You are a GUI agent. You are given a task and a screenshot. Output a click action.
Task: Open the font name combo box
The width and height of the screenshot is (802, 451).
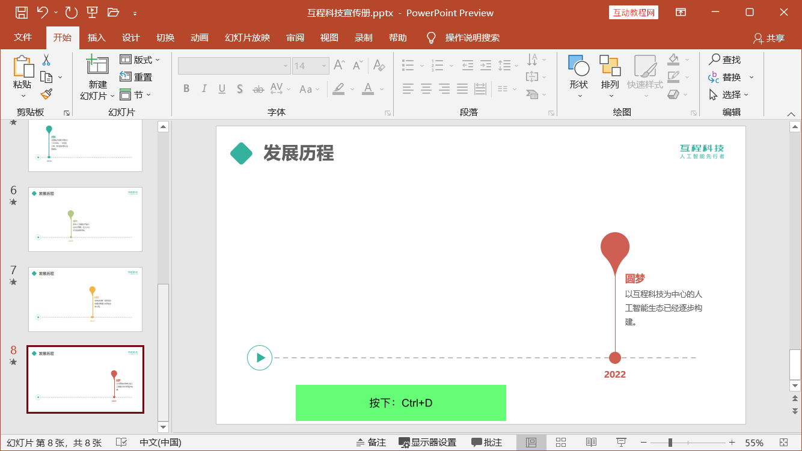pyautogui.click(x=234, y=66)
